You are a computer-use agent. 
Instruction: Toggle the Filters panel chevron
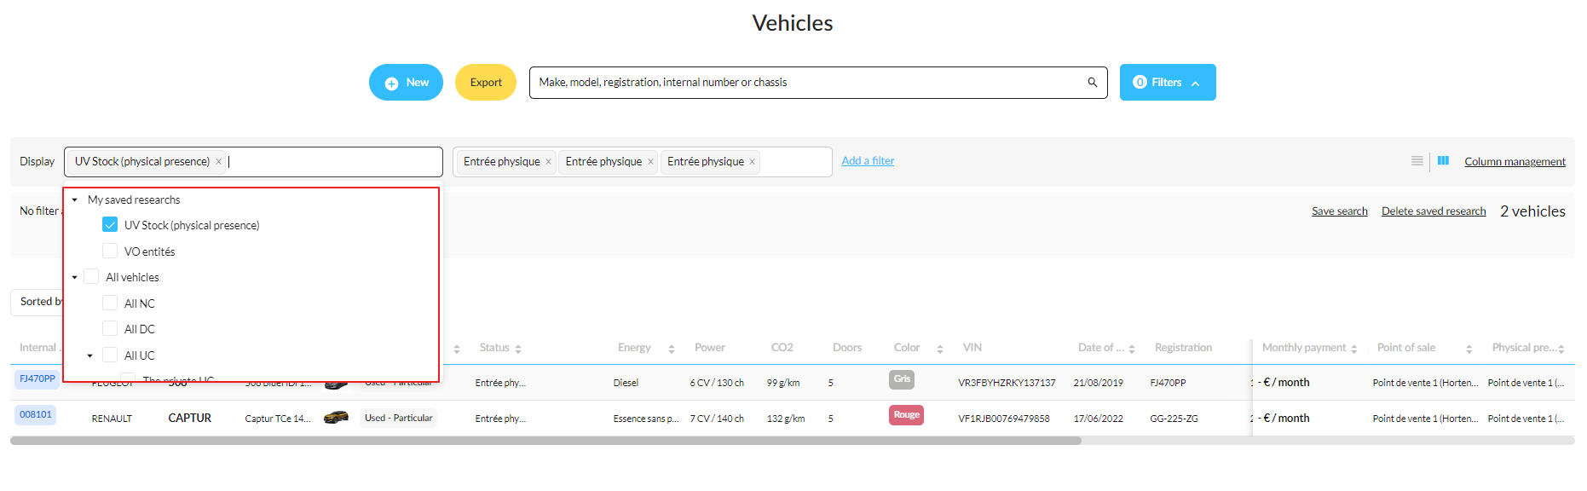pyautogui.click(x=1196, y=84)
